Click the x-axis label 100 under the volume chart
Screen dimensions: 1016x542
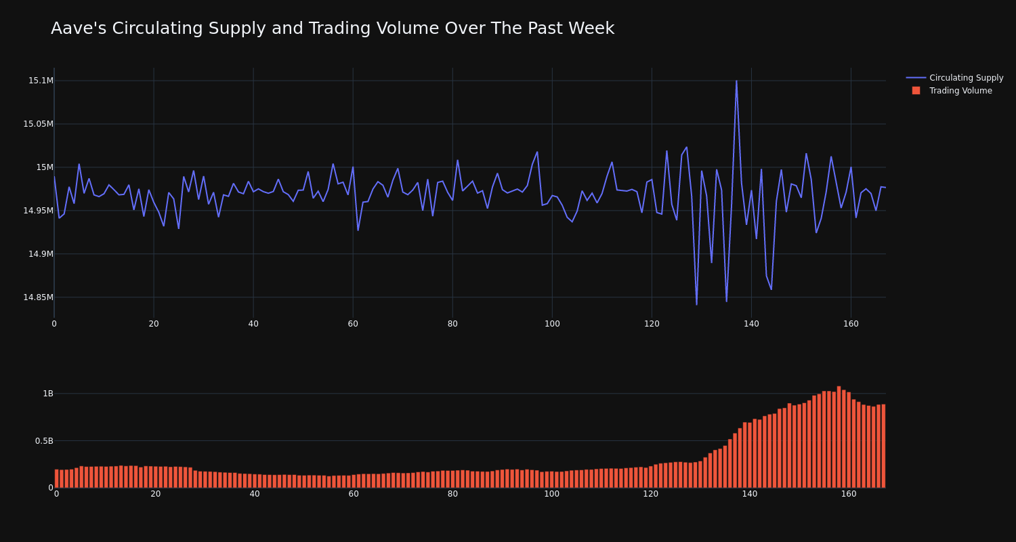552,494
